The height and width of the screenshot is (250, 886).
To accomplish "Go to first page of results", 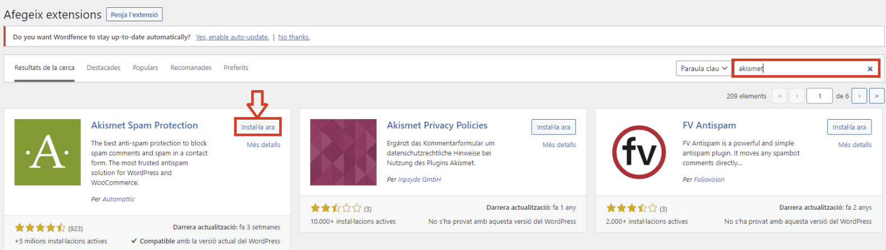I will pyautogui.click(x=779, y=96).
